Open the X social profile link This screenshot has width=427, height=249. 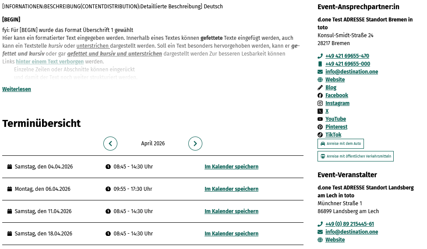(327, 111)
